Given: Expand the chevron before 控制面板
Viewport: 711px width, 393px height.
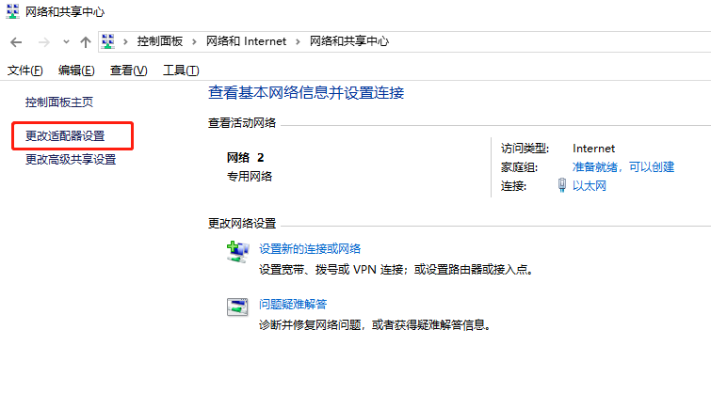Looking at the screenshot, I should (x=125, y=41).
